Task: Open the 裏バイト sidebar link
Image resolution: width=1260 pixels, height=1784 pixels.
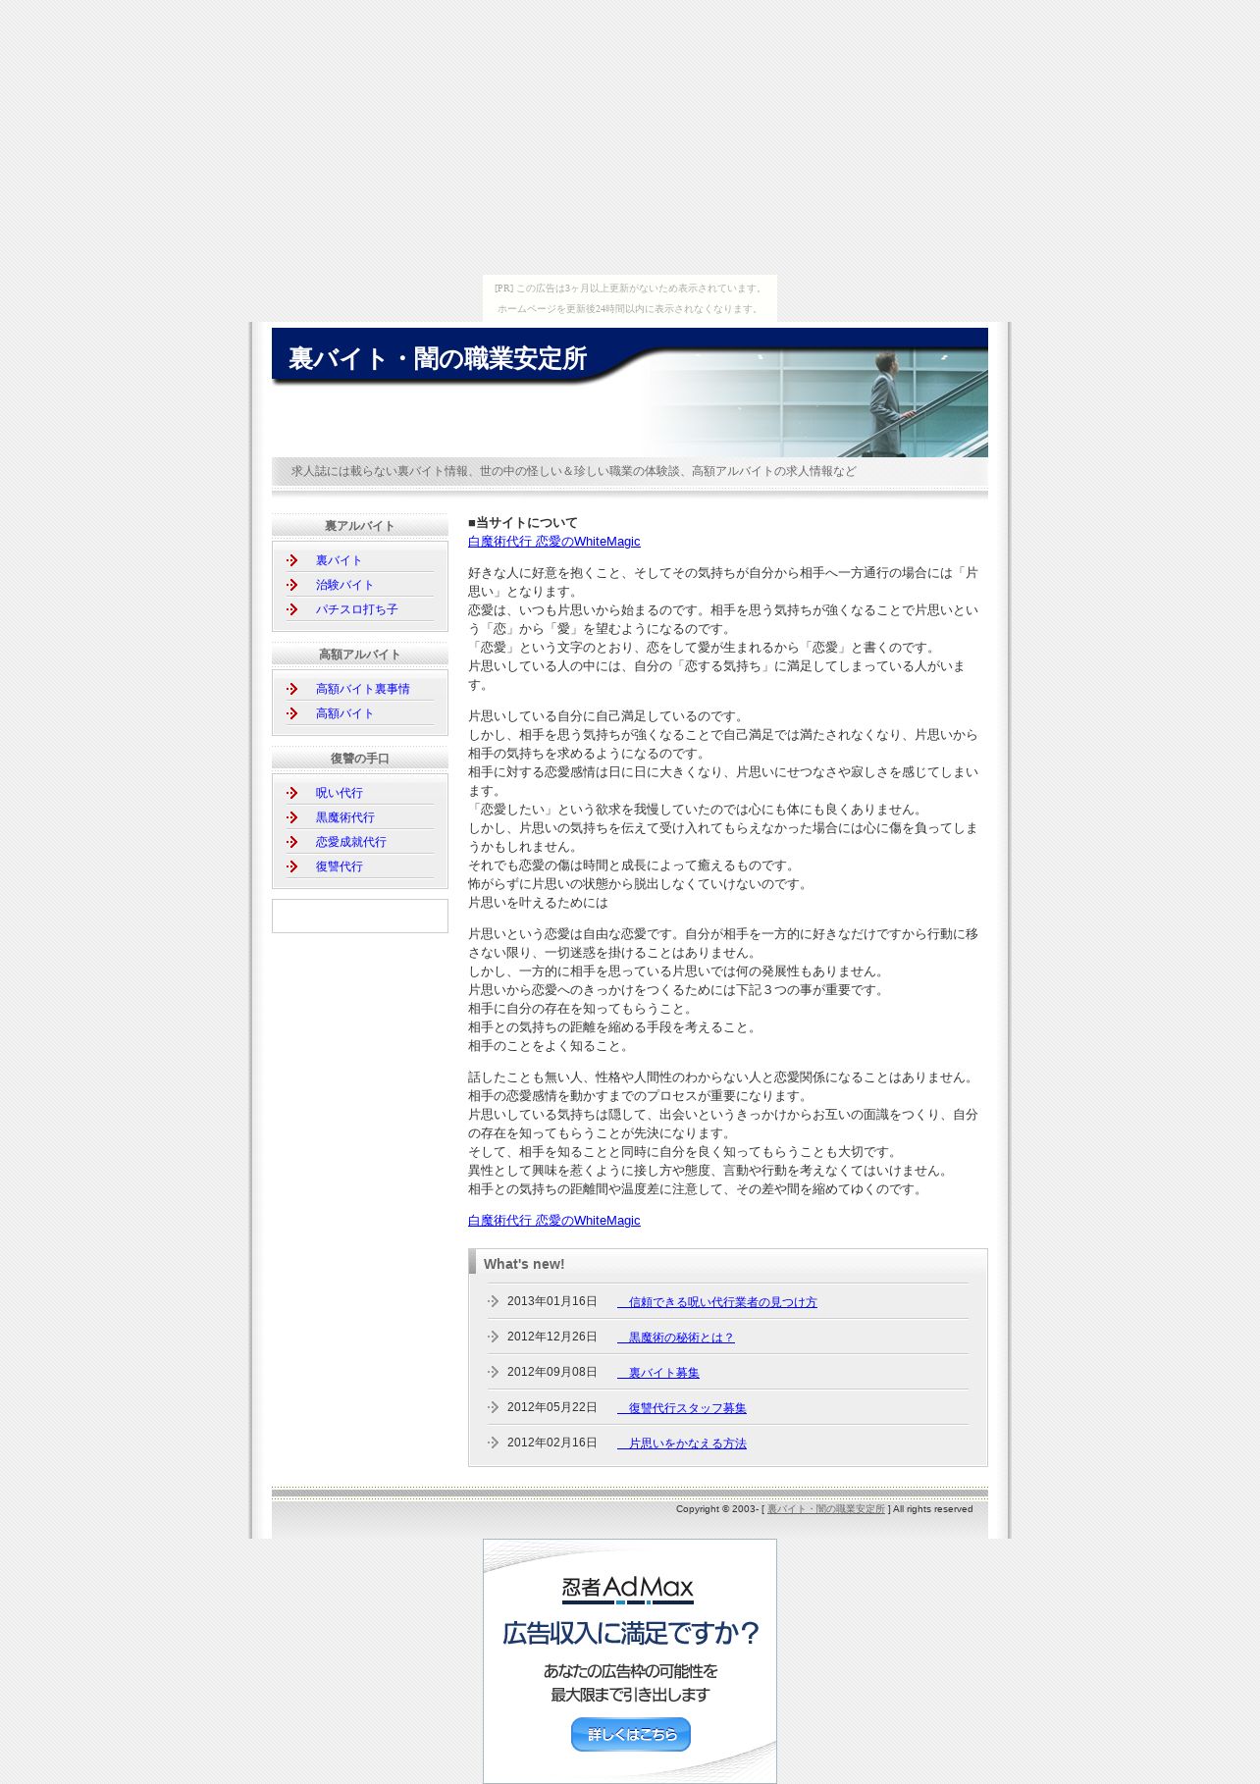Action: coord(339,560)
